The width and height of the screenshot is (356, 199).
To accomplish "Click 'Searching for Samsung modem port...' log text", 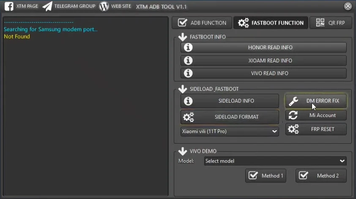I will tap(51, 30).
